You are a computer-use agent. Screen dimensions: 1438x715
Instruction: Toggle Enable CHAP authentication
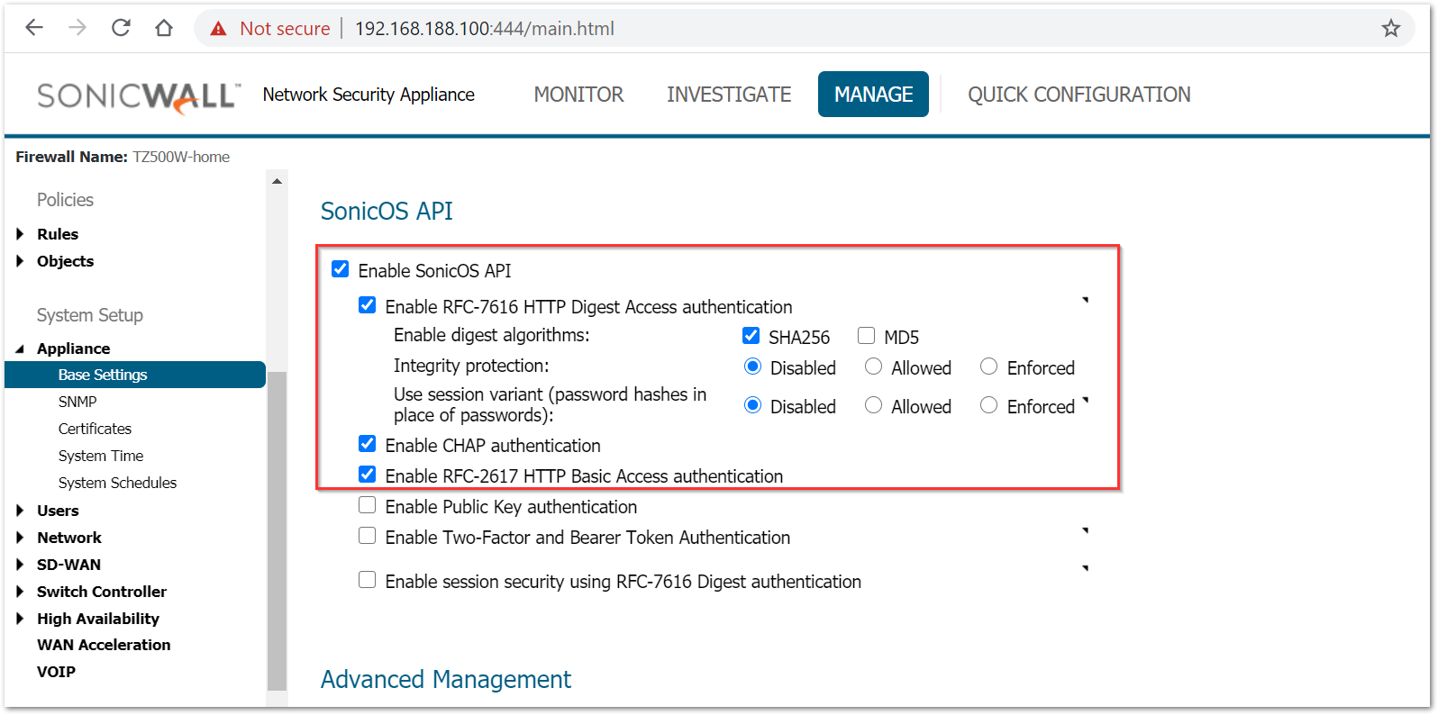367,443
